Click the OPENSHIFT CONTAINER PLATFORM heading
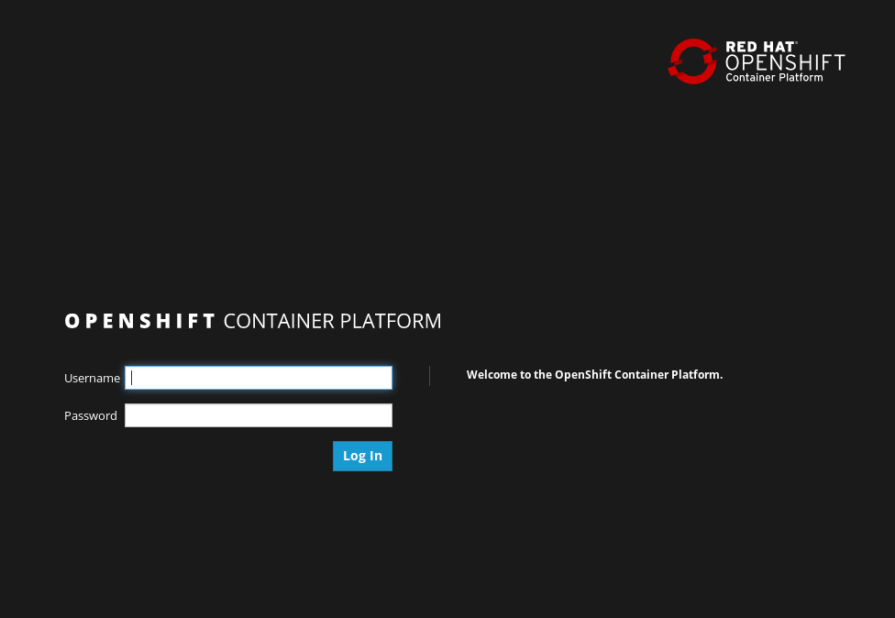895x618 pixels. coord(253,321)
